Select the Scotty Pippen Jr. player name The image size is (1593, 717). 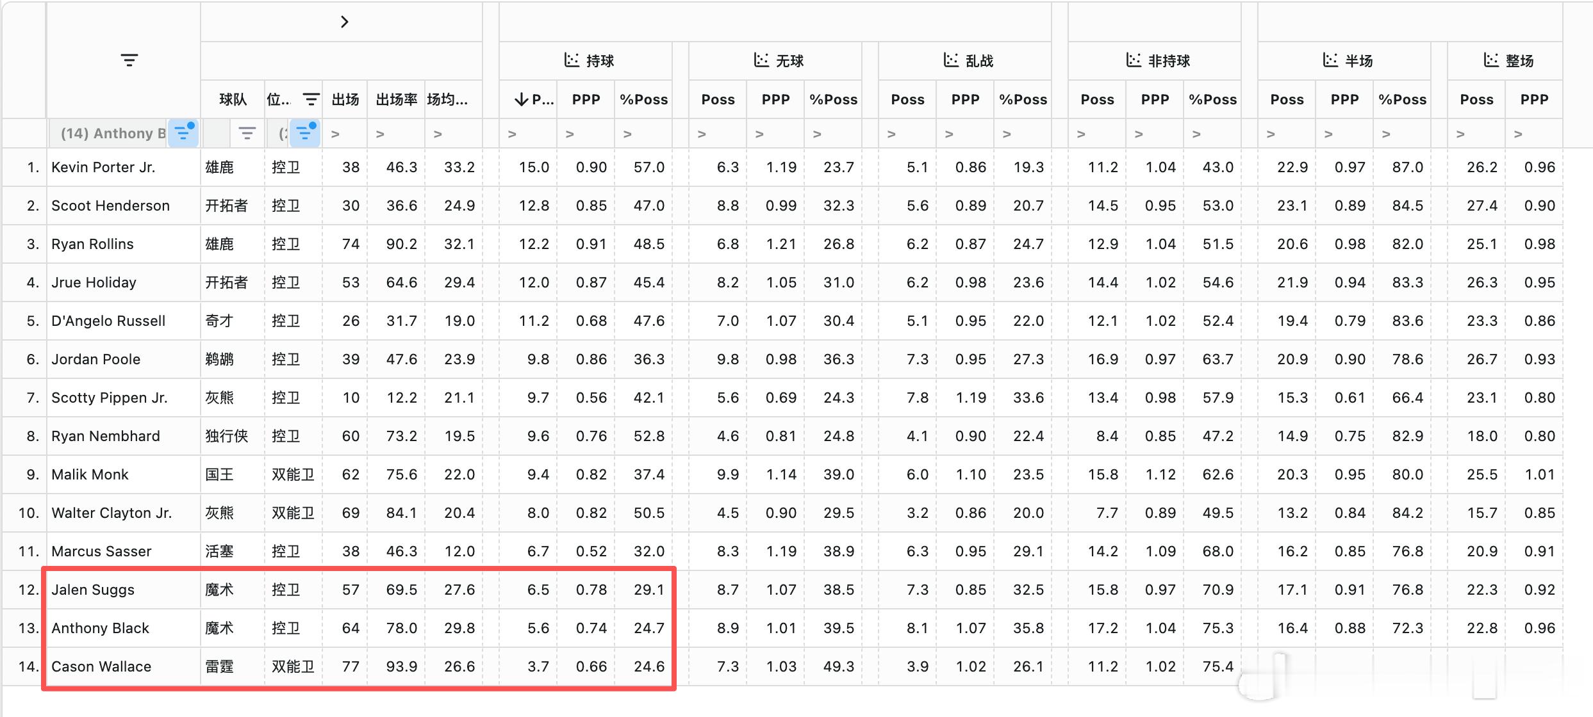(x=110, y=398)
